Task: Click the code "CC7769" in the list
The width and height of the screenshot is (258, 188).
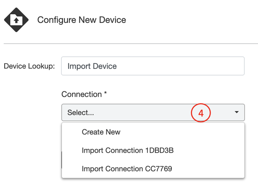Action: [158, 168]
